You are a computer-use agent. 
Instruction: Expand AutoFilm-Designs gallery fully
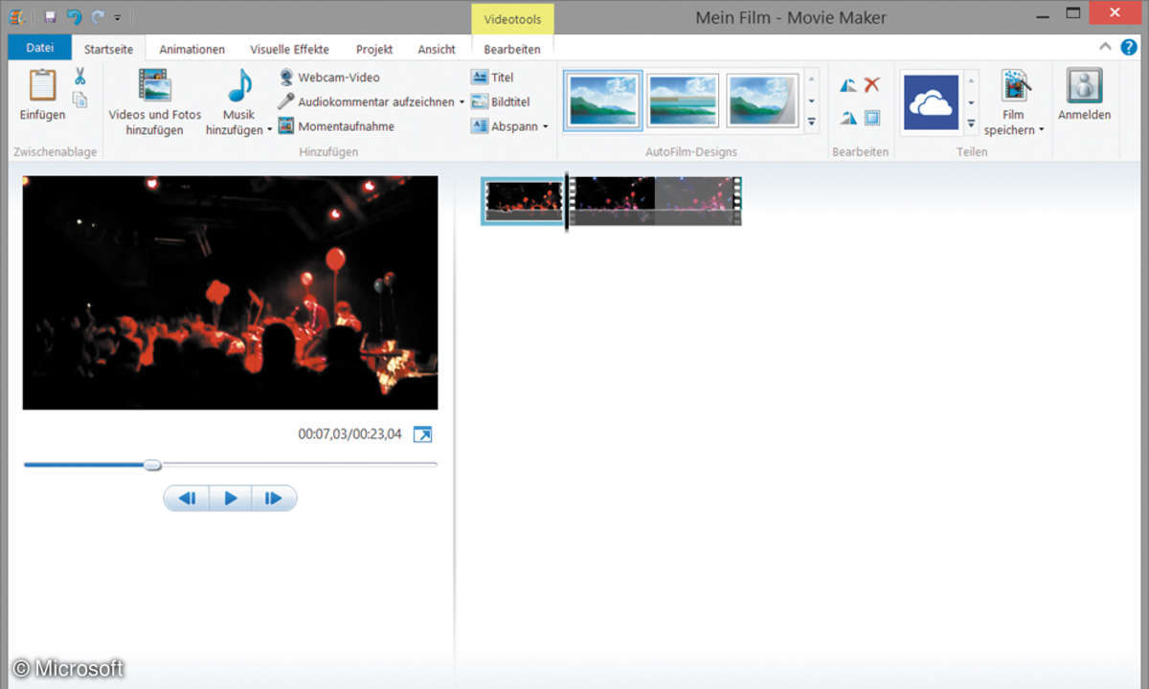point(812,122)
